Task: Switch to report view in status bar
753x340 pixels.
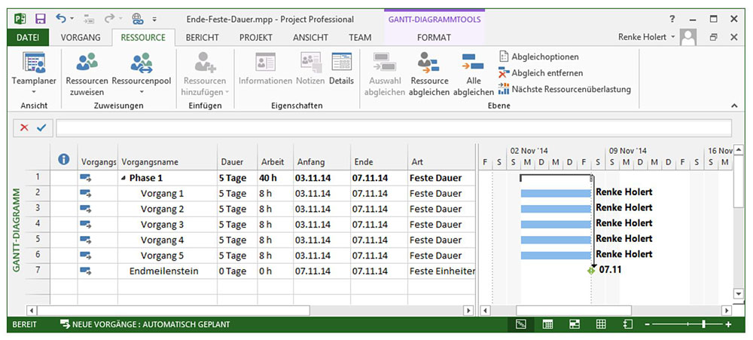Action: [x=627, y=325]
